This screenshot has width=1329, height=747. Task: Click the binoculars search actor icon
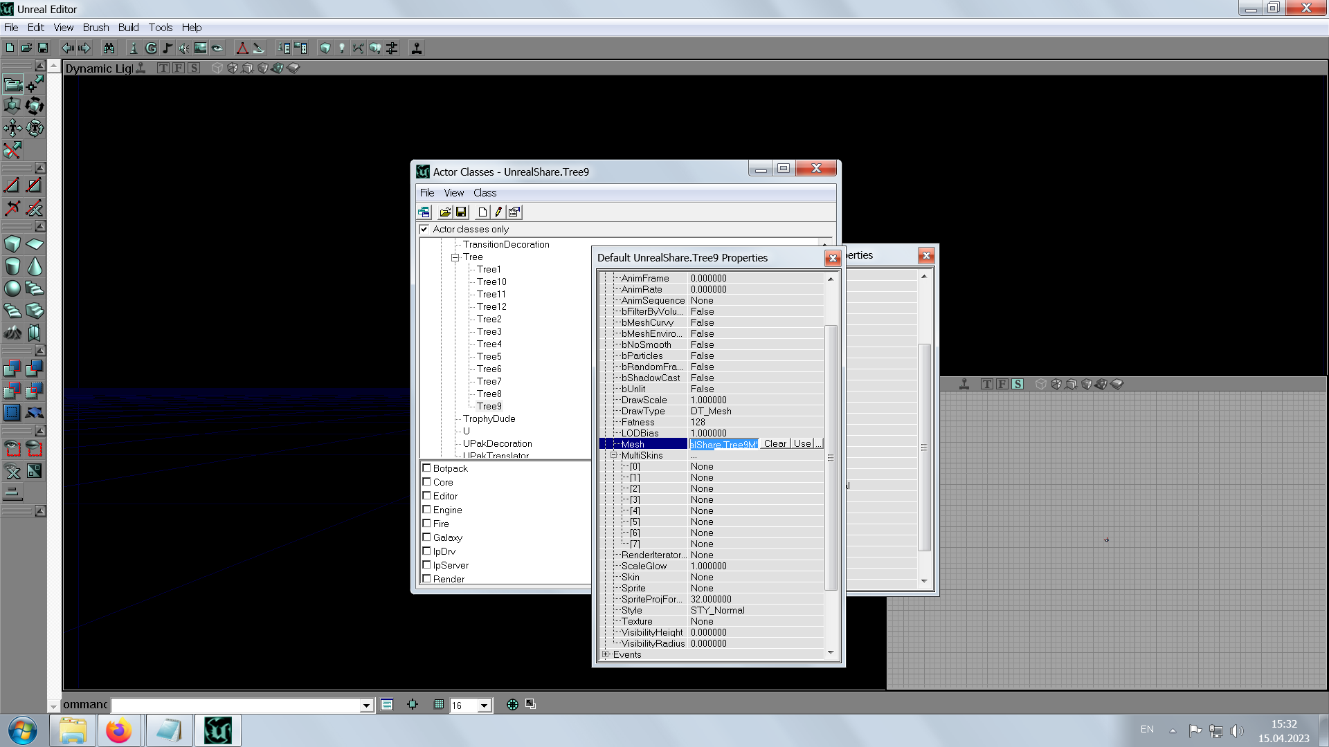(109, 48)
